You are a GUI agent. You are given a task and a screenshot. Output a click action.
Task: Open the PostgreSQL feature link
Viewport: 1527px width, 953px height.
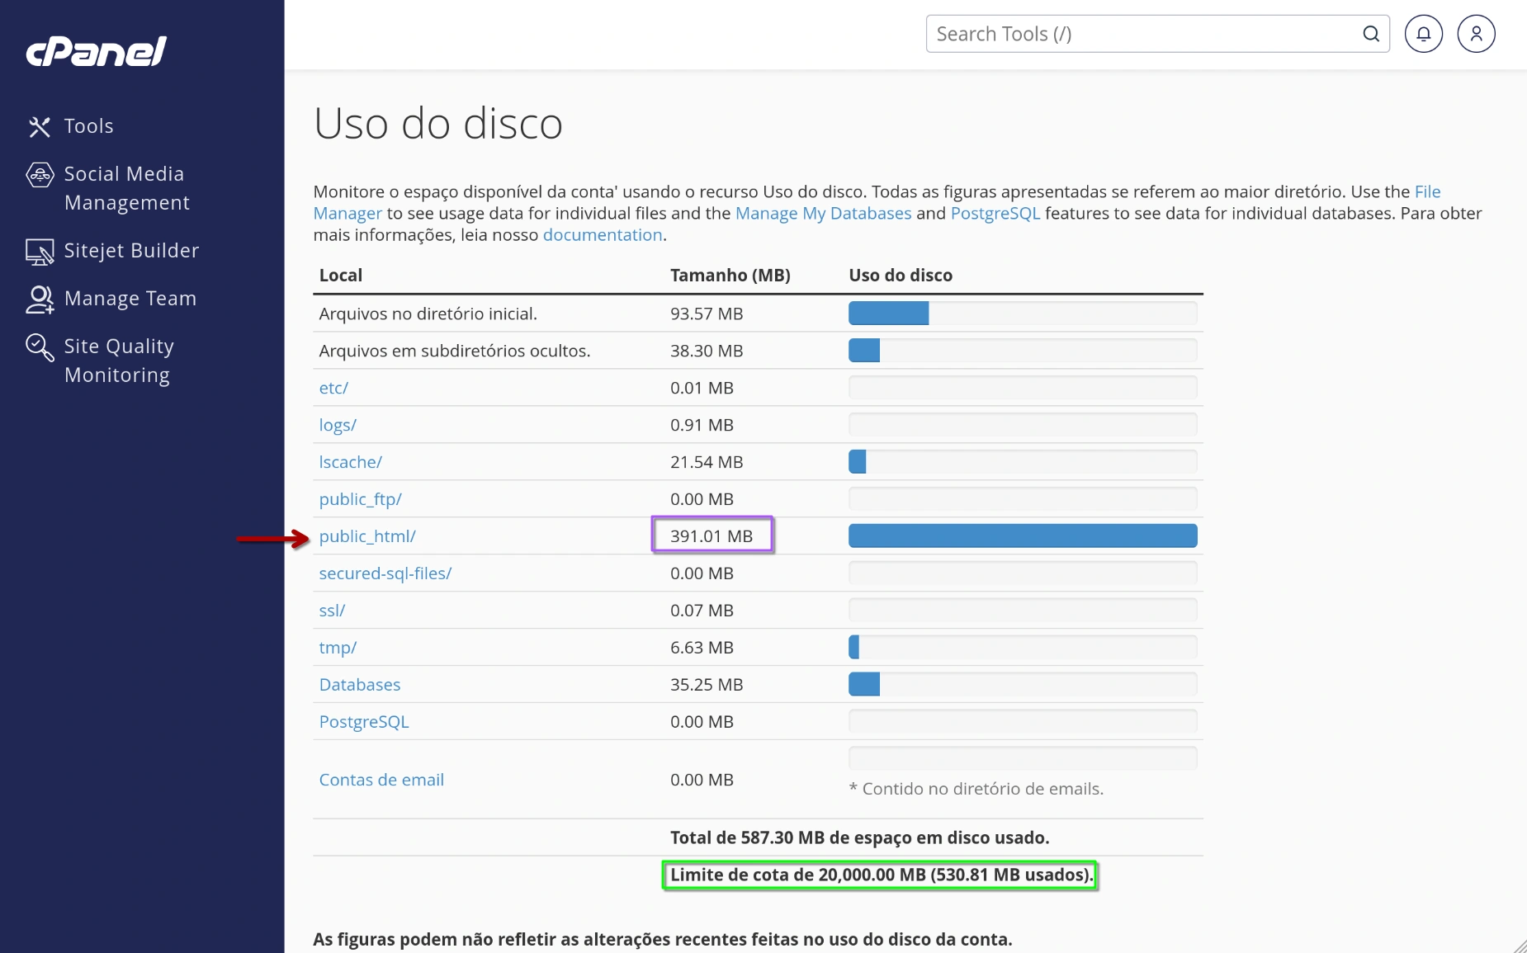[996, 213]
